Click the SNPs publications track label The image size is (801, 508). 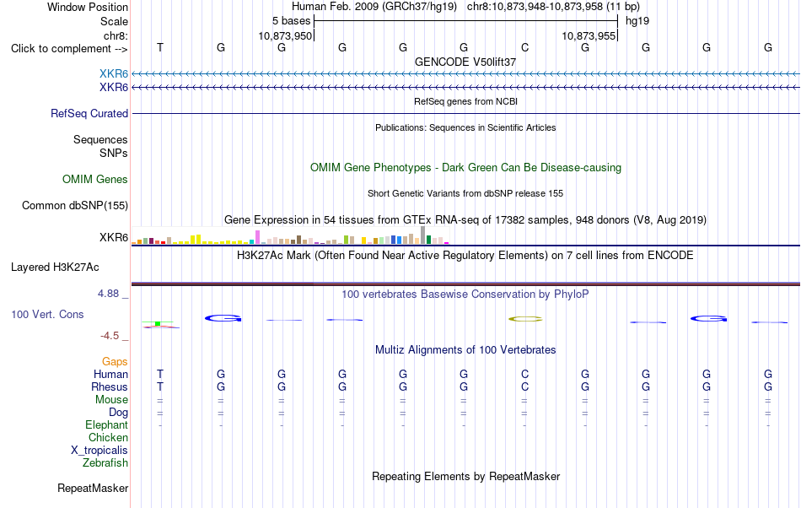point(114,153)
